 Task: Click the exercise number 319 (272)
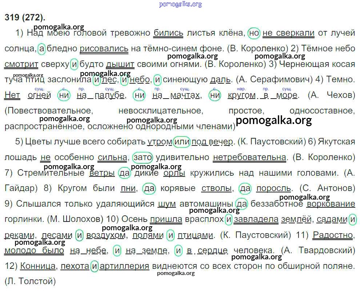[25, 17]
